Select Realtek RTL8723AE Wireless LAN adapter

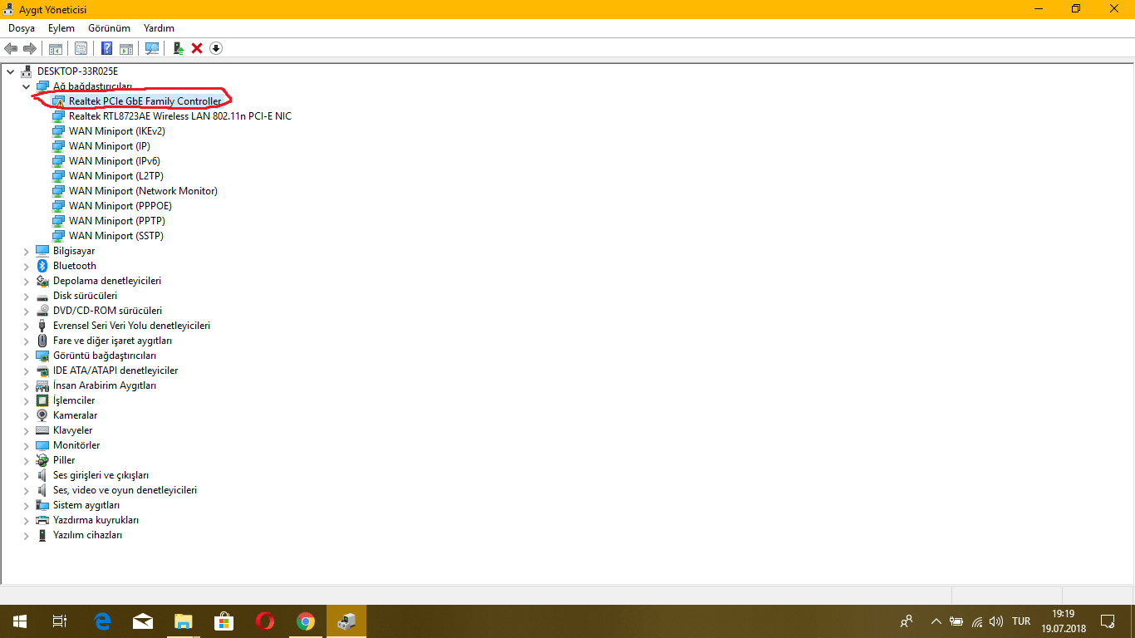click(x=180, y=116)
